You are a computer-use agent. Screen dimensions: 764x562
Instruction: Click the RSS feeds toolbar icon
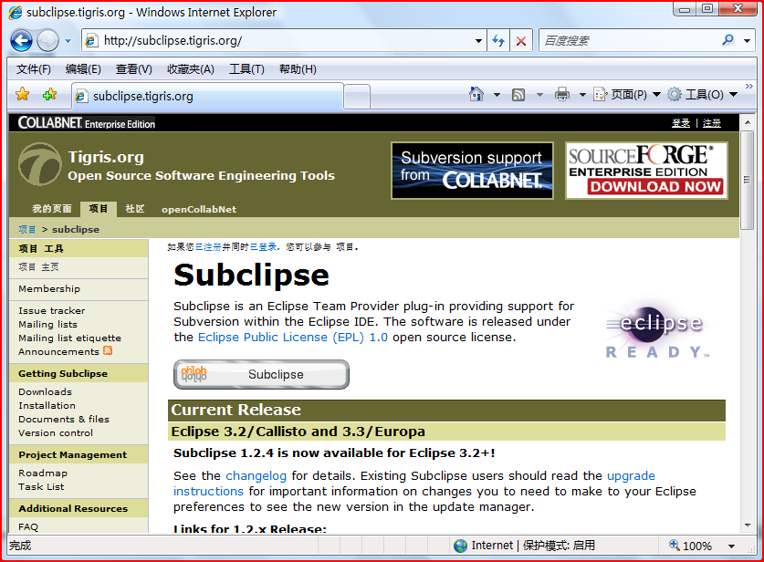pos(518,95)
